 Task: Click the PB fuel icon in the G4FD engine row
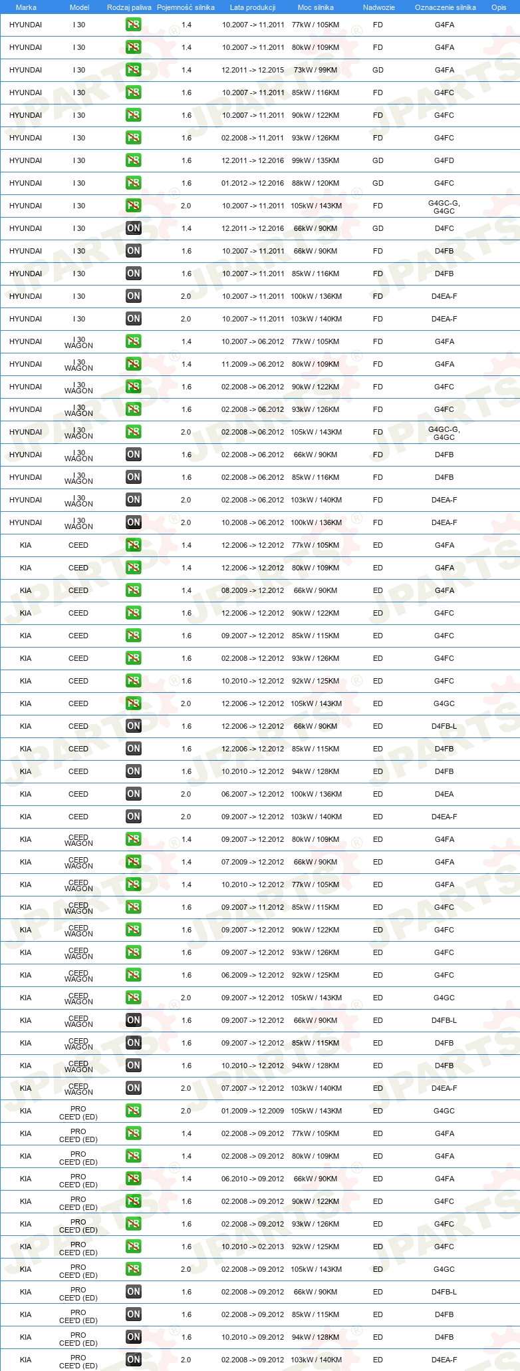coord(133,160)
